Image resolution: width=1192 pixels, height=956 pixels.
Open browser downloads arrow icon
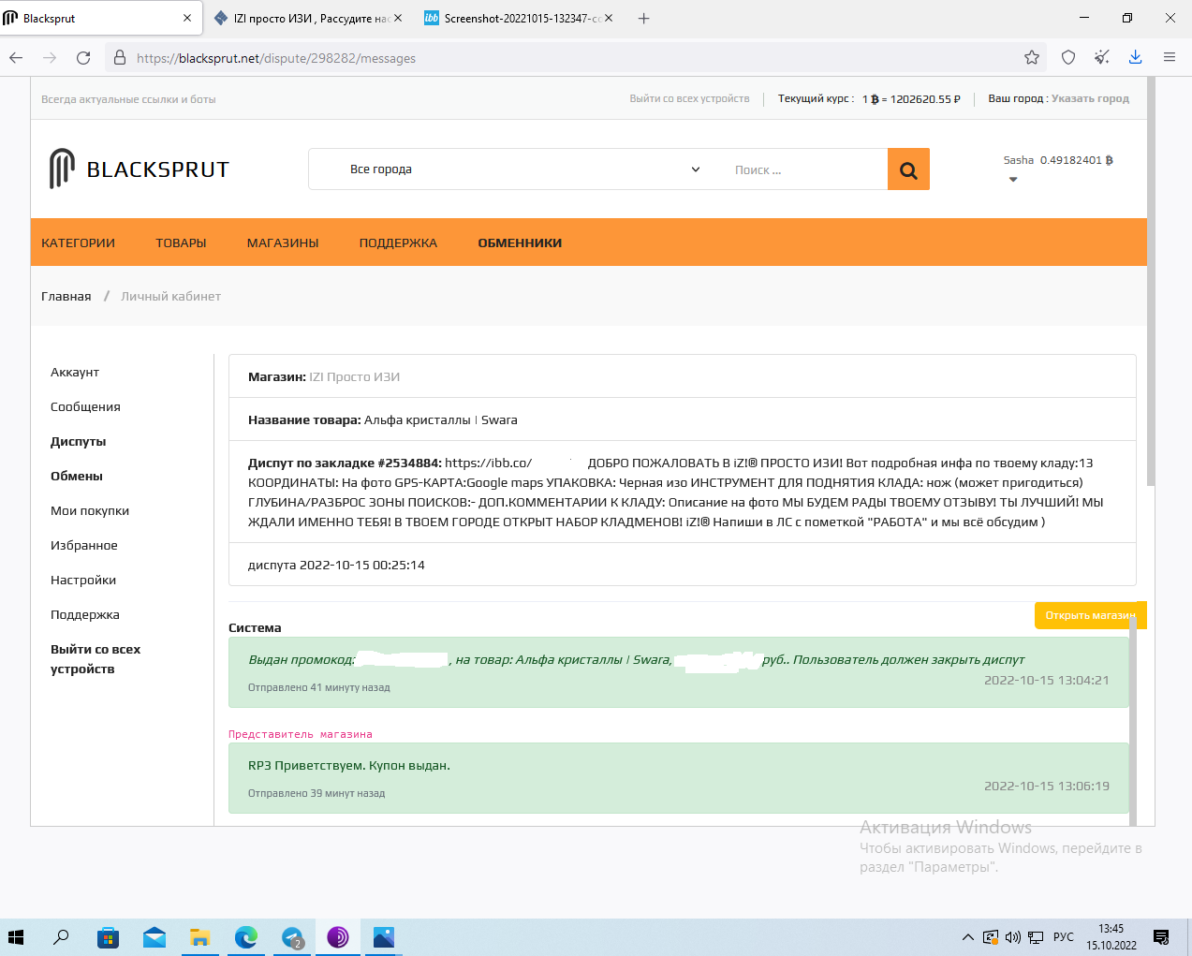pyautogui.click(x=1135, y=58)
